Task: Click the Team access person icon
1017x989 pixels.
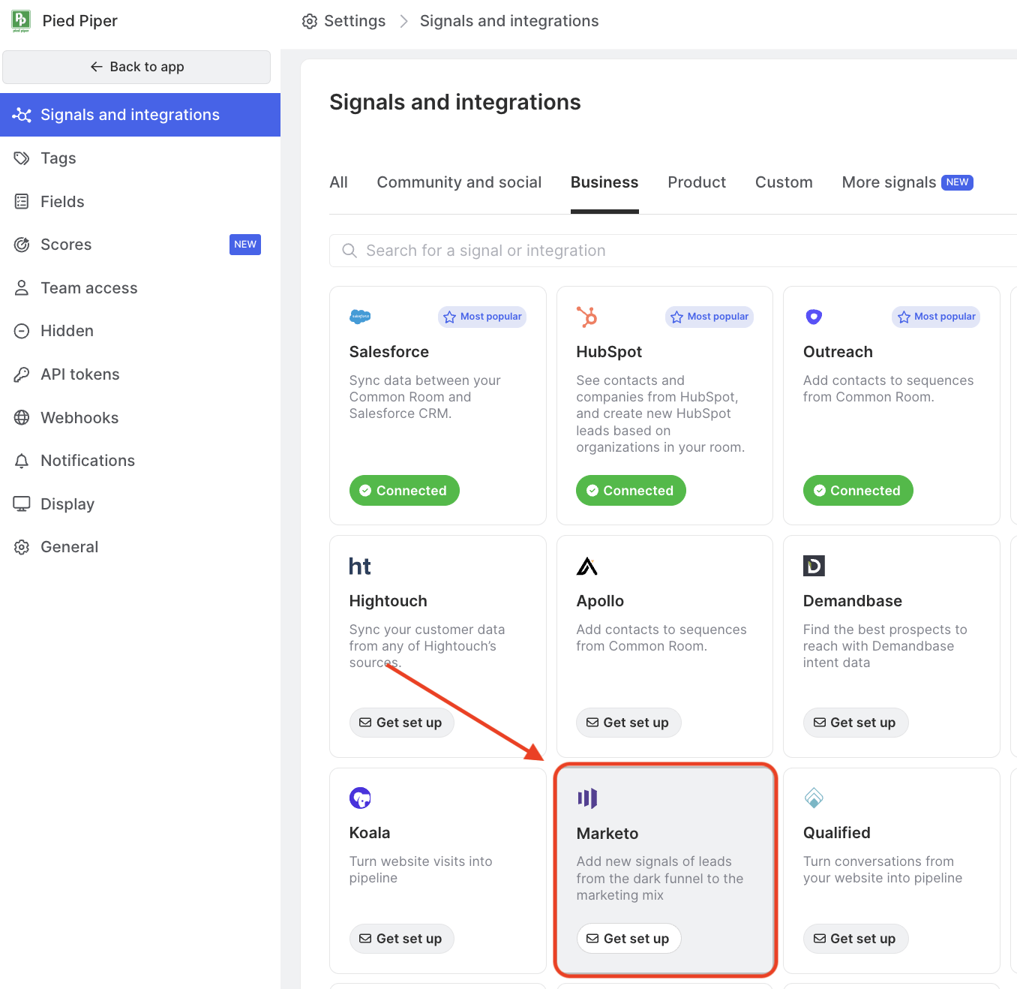Action: [x=22, y=288]
